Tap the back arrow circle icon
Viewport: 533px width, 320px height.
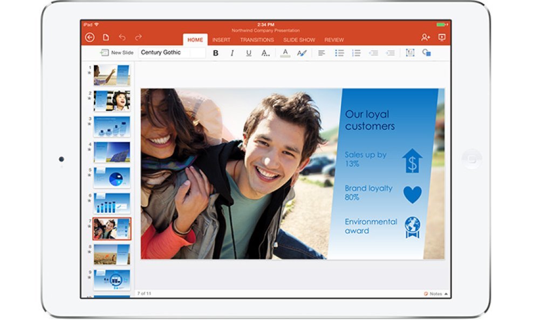tap(90, 37)
